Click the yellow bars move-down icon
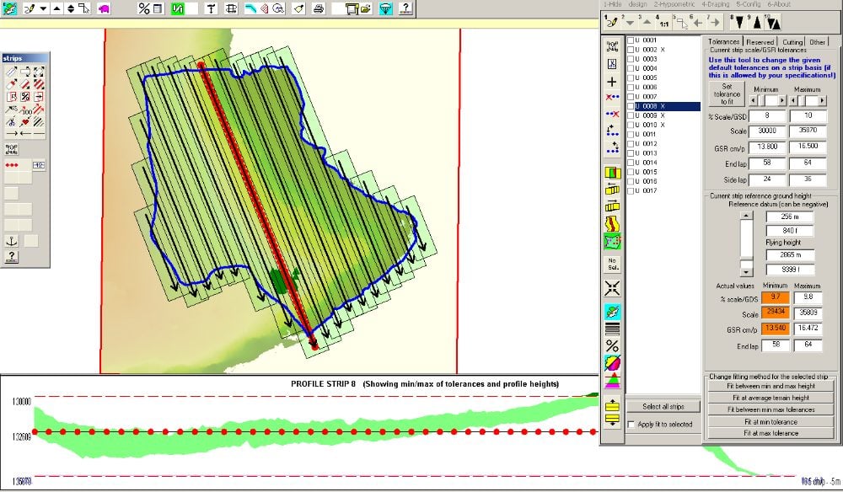Screen dimensions: 843x492 (612, 420)
